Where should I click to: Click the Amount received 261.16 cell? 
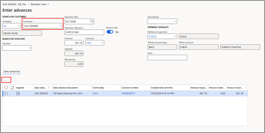(x=235, y=93)
